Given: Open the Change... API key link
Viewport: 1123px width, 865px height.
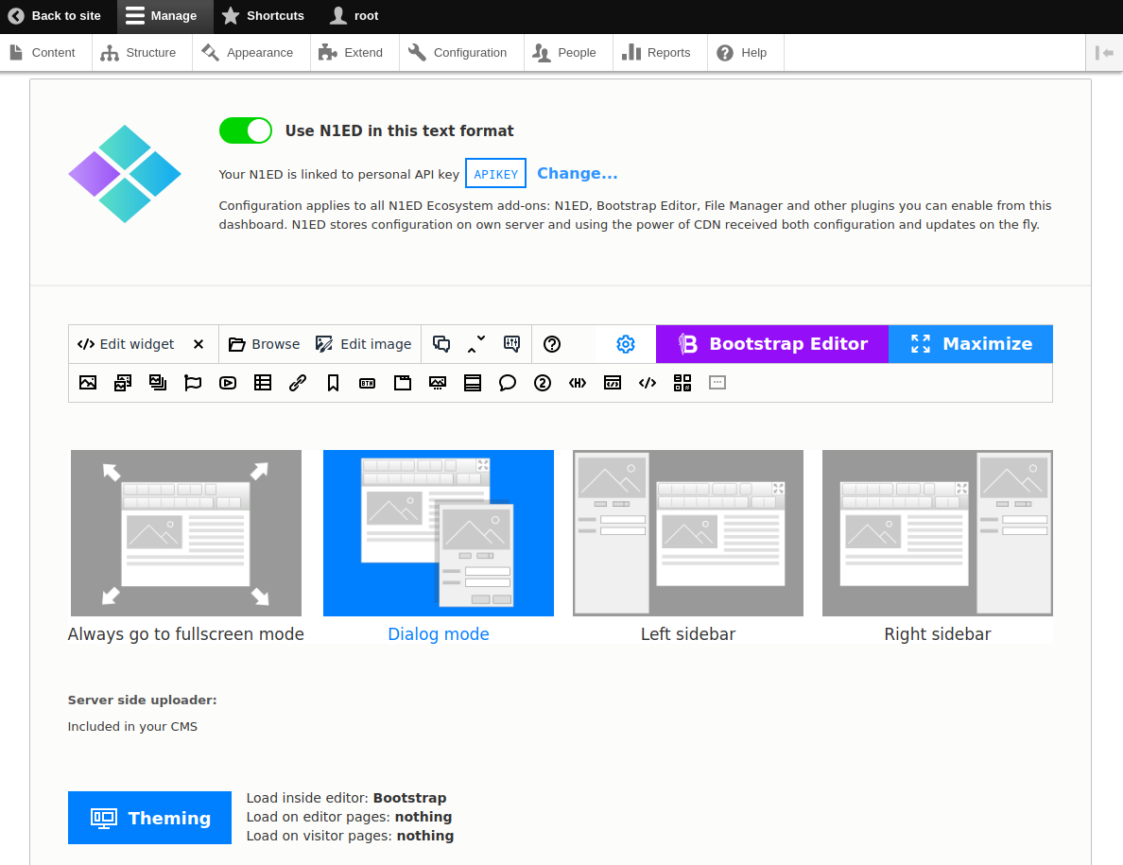Looking at the screenshot, I should pyautogui.click(x=578, y=173).
